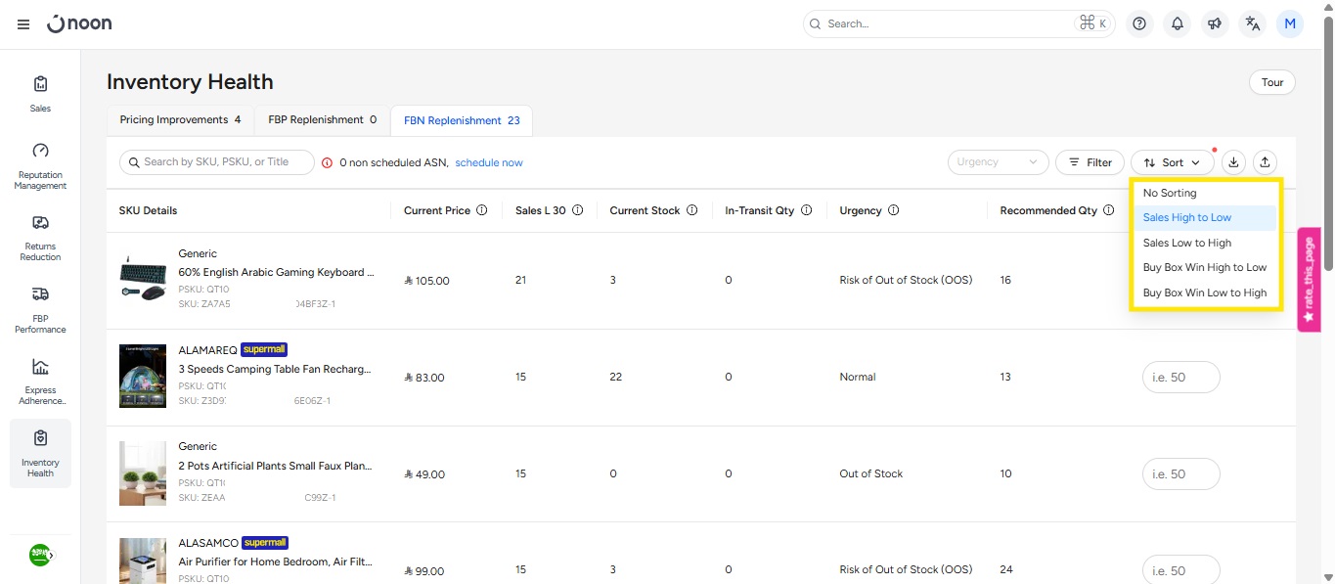Open Returns Reduction in the sidebar
The height and width of the screenshot is (584, 1335).
pos(40,237)
